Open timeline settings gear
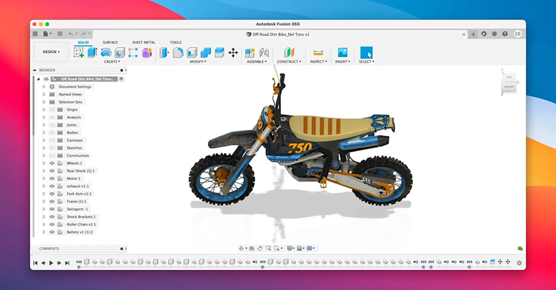The width and height of the screenshot is (556, 290). pyautogui.click(x=519, y=263)
